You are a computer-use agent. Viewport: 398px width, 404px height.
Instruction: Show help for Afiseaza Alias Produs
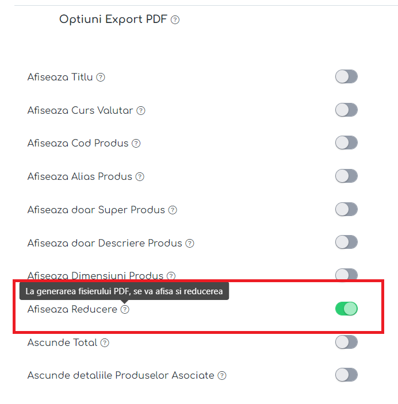pos(140,177)
